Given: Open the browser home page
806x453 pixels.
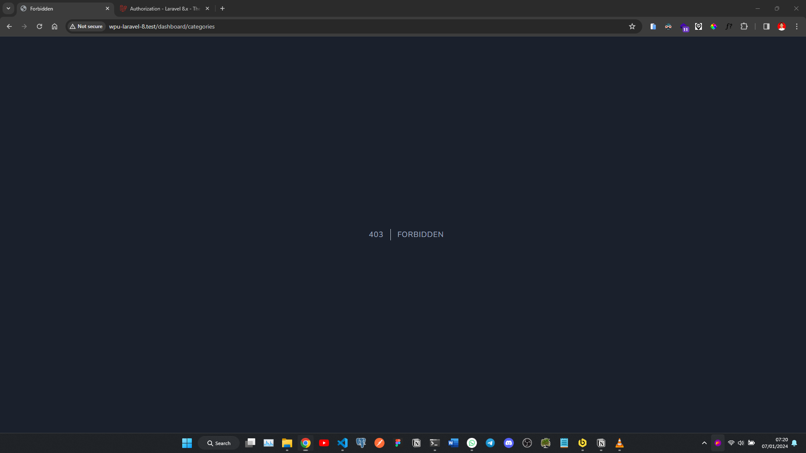Looking at the screenshot, I should click(x=55, y=26).
